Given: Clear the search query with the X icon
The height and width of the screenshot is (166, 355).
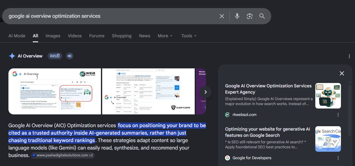Looking at the screenshot, I should click(x=222, y=16).
